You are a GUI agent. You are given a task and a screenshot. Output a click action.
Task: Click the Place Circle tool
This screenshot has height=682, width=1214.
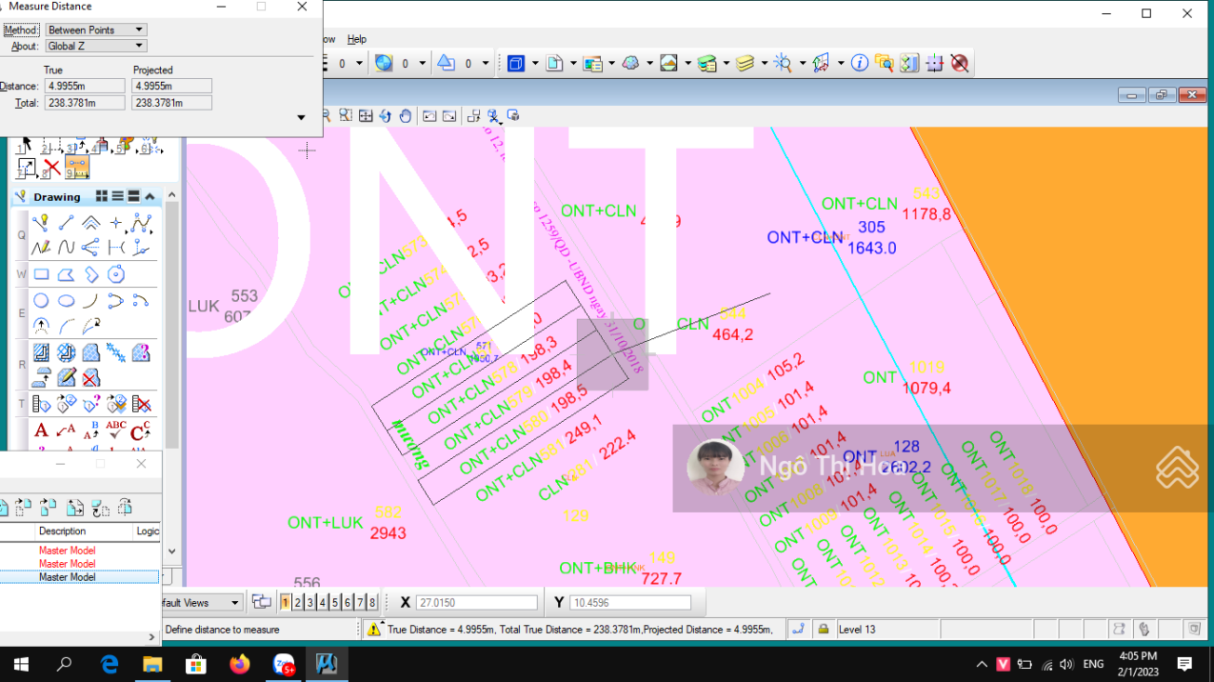[x=41, y=301]
